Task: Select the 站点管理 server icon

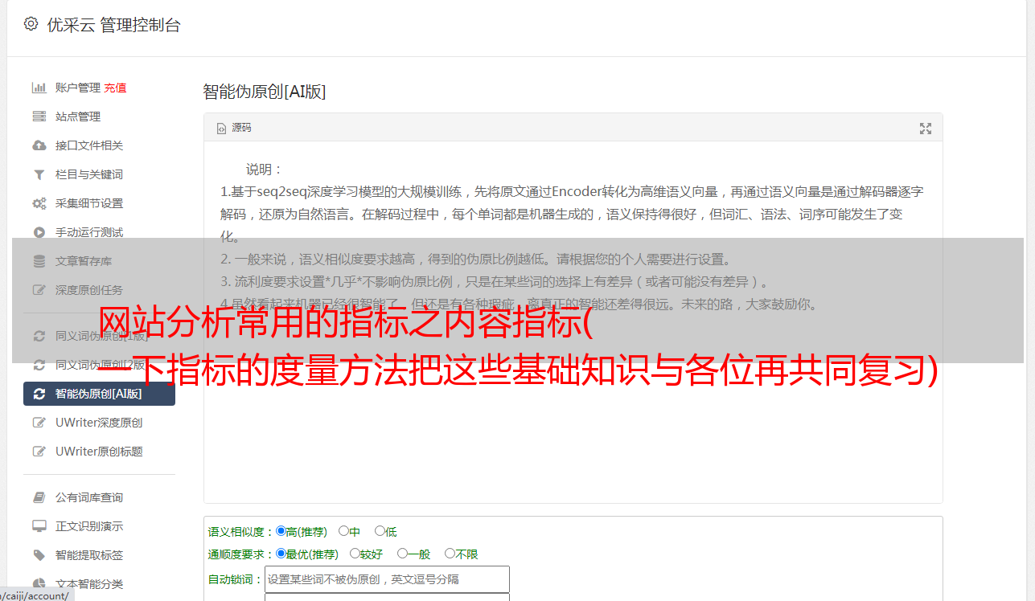Action: click(39, 117)
